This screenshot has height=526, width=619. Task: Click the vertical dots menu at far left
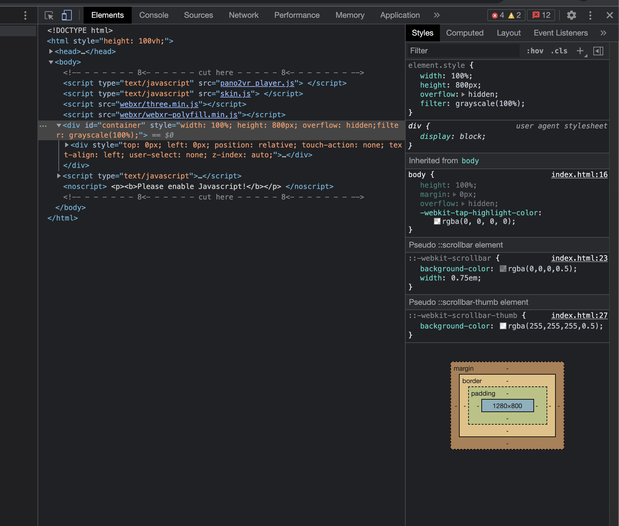point(25,15)
